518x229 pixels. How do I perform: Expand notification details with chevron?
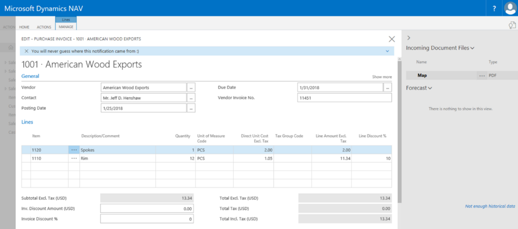click(x=387, y=51)
